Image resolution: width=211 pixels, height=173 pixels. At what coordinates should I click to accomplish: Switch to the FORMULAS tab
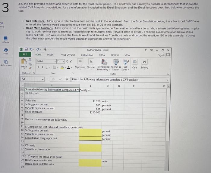click(87, 55)
